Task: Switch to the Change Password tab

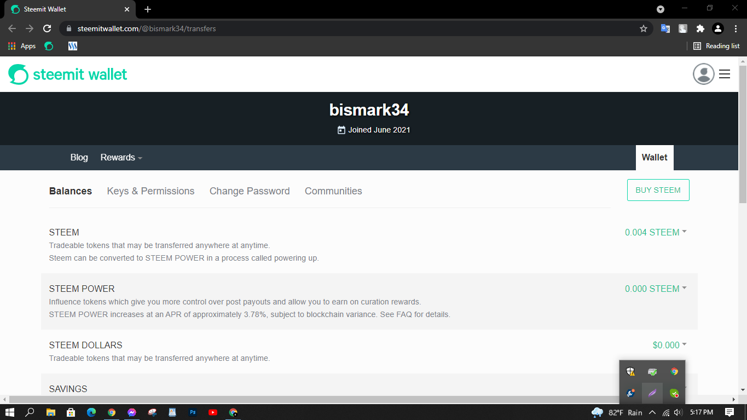Action: pos(250,191)
